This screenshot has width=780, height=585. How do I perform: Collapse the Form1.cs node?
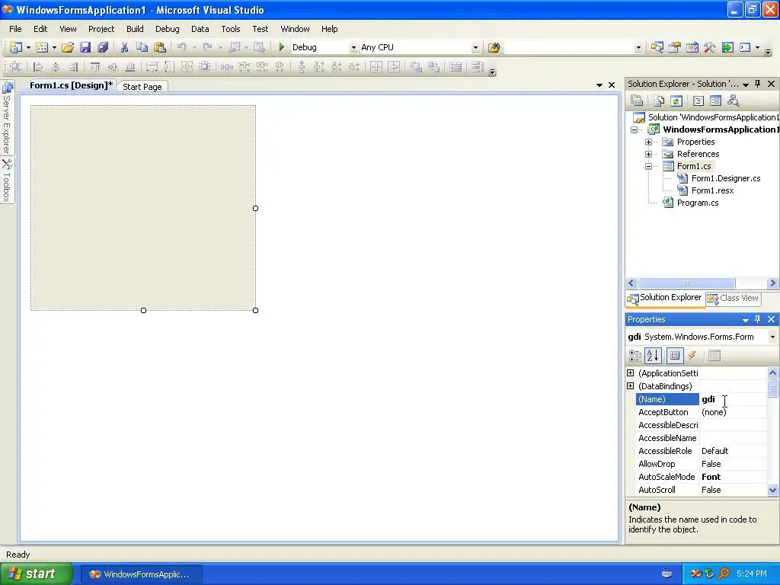pyautogui.click(x=649, y=166)
